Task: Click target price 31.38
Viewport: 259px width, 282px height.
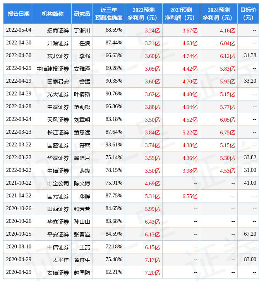Action: click(250, 55)
